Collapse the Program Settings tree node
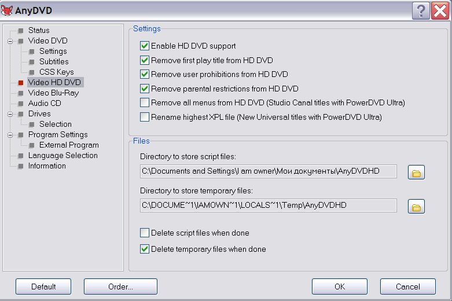 (x=10, y=135)
